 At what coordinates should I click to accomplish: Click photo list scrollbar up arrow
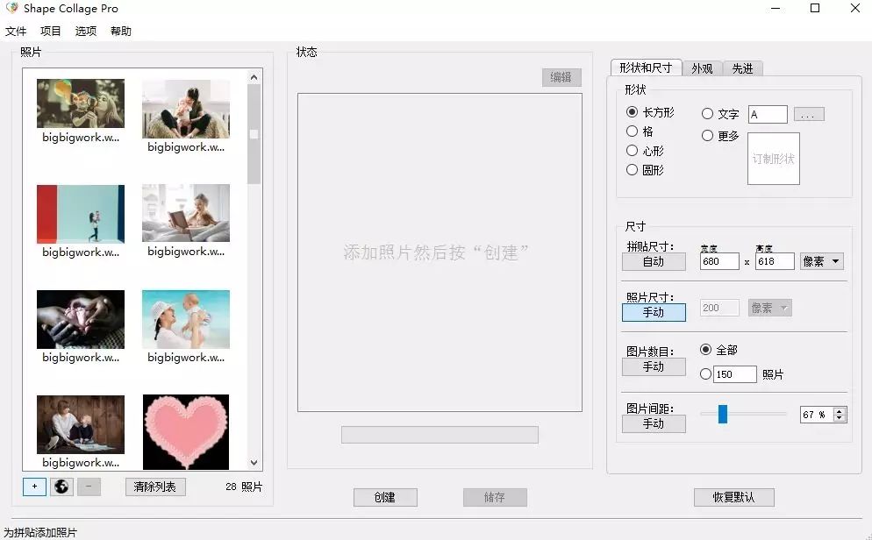tap(254, 77)
